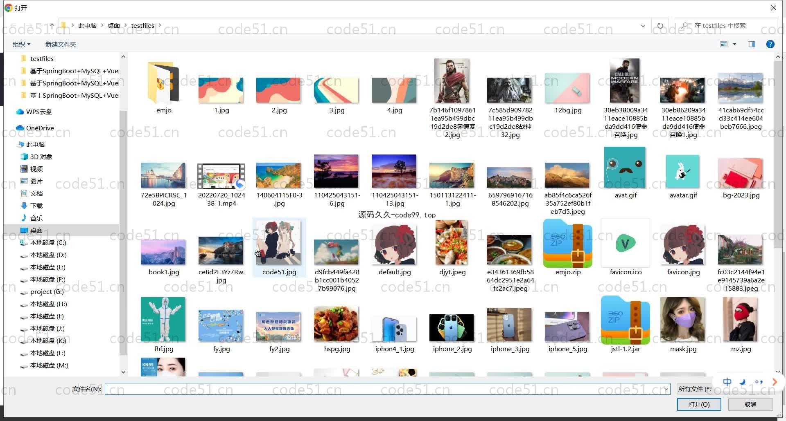Select the avatar.gif thumbnail
786x421 pixels.
point(683,171)
